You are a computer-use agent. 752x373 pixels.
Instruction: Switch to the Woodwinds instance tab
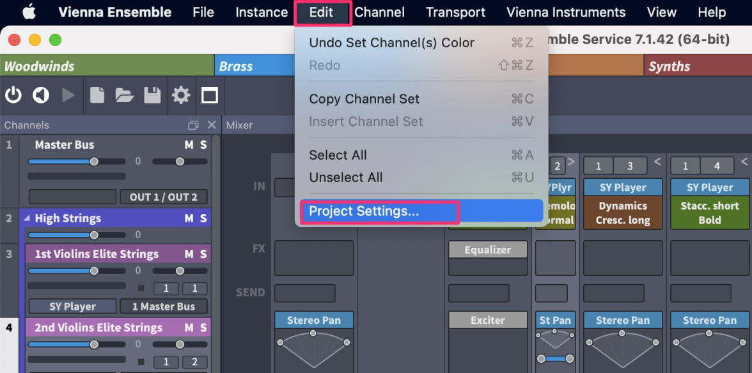pos(107,66)
